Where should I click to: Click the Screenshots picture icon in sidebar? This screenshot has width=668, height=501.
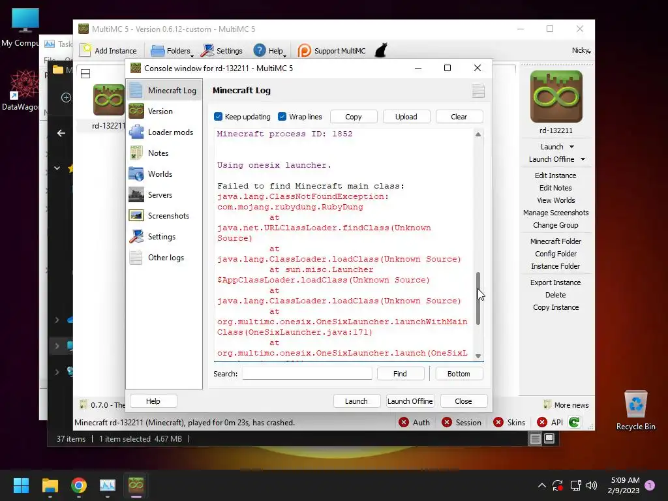136,215
